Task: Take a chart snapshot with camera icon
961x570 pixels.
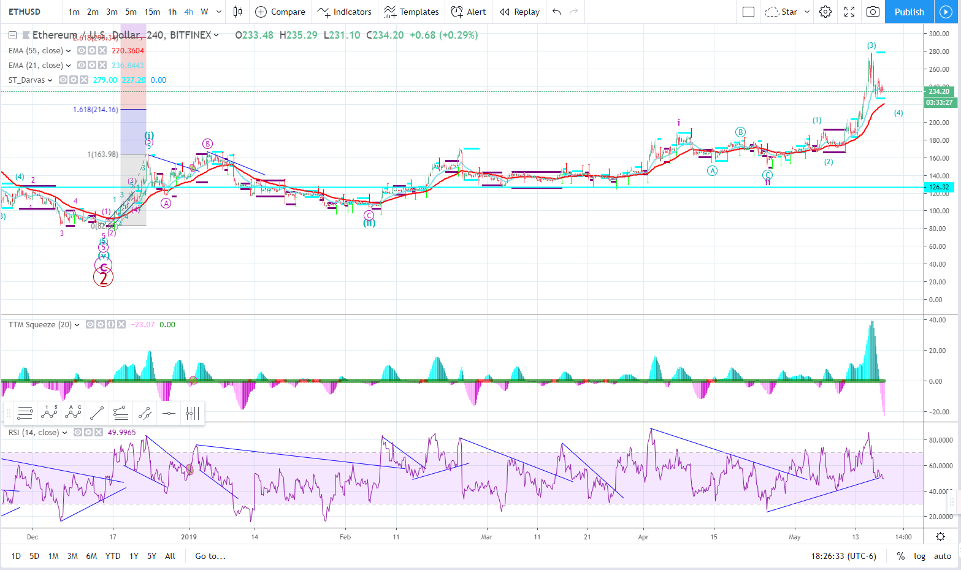Action: tap(873, 12)
